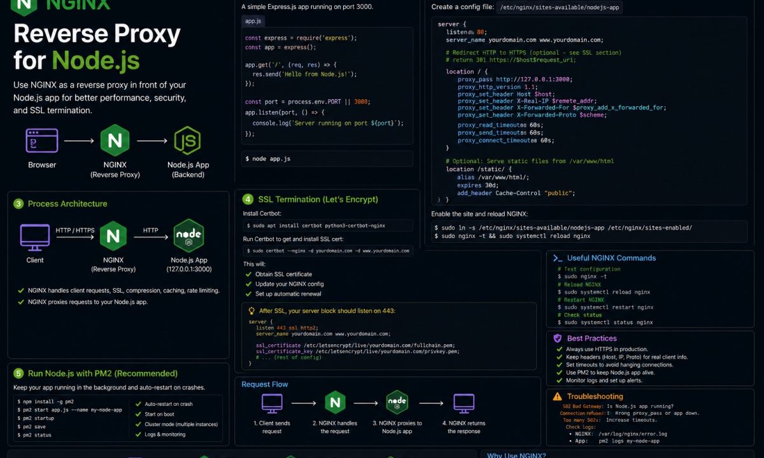Click the 'Run Node.js with PM2 (Recommended)' heading
764x458 pixels.
pyautogui.click(x=103, y=373)
